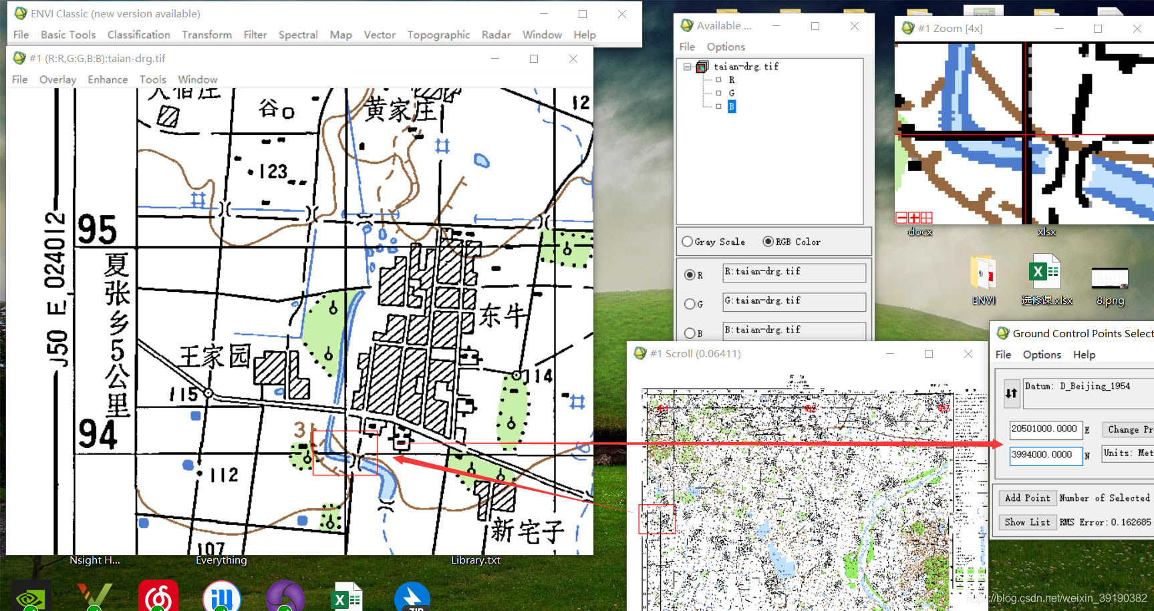The width and height of the screenshot is (1154, 611).
Task: Open the Vector menu
Action: click(x=380, y=35)
